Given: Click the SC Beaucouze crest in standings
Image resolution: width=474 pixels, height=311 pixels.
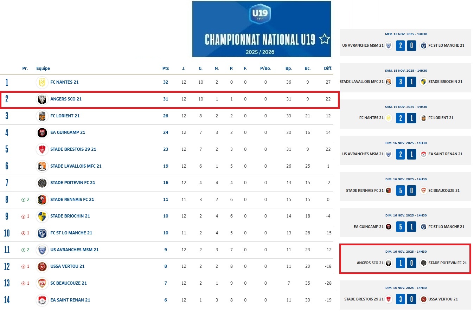Looking at the screenshot, I should click(x=42, y=283).
